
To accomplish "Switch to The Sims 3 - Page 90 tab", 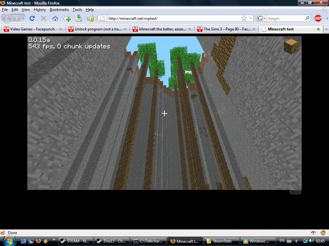I will click(226, 29).
